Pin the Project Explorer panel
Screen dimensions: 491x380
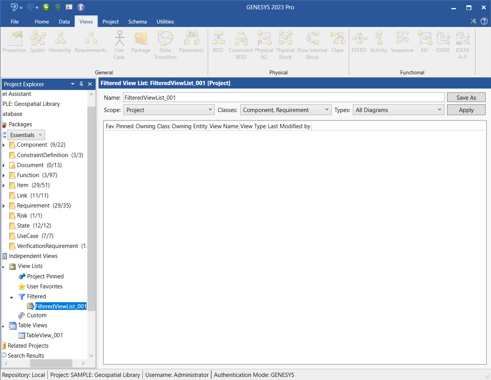tap(81, 84)
